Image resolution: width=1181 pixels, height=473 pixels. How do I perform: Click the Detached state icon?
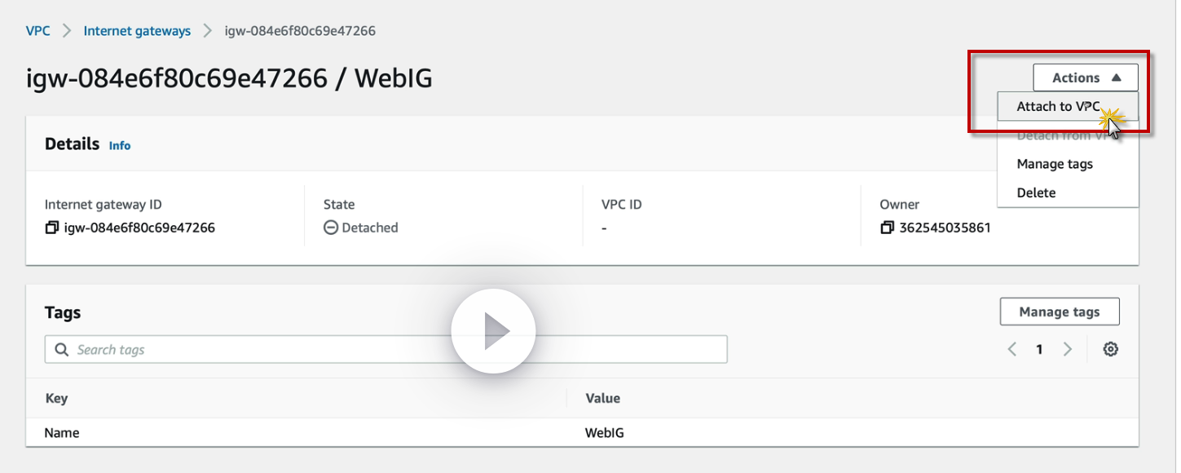pyautogui.click(x=331, y=228)
